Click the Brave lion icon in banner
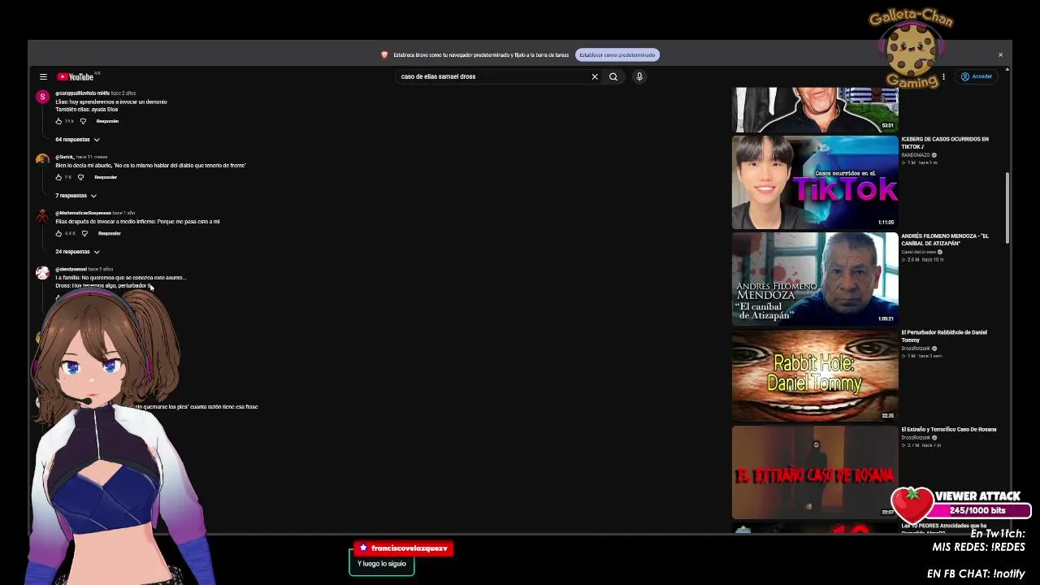This screenshot has width=1040, height=585. (384, 54)
